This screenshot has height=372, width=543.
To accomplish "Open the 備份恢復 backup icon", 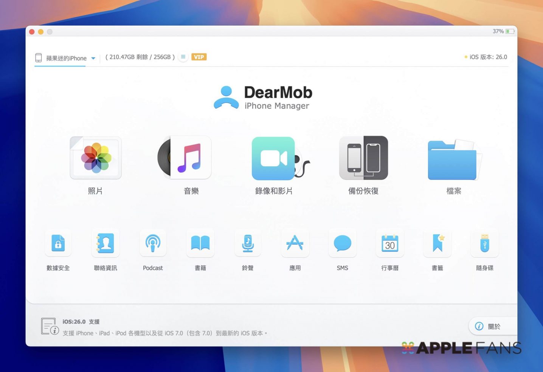I will pos(363,158).
